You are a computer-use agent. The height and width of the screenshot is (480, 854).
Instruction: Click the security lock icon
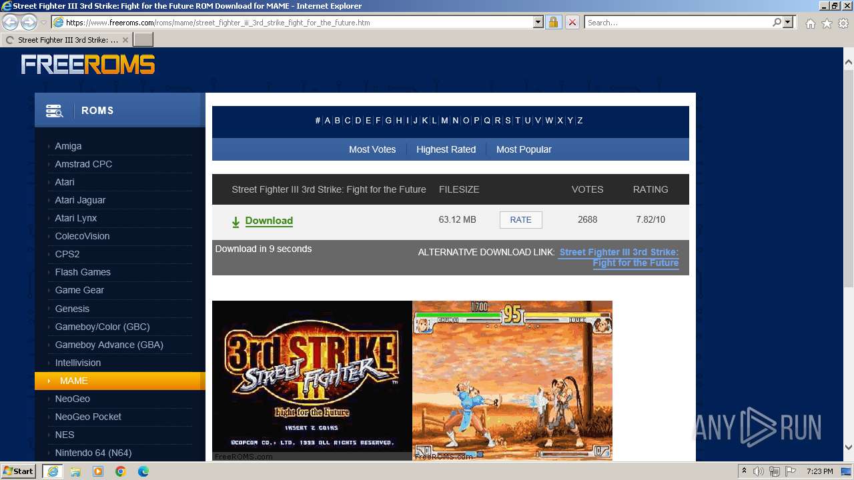pyautogui.click(x=553, y=22)
